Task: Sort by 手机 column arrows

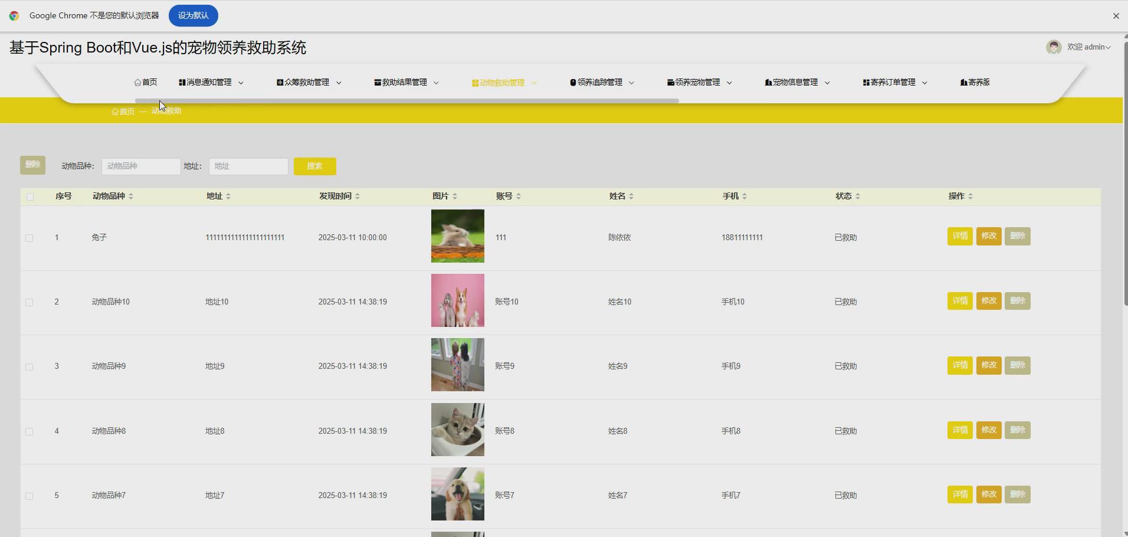Action: (x=745, y=197)
